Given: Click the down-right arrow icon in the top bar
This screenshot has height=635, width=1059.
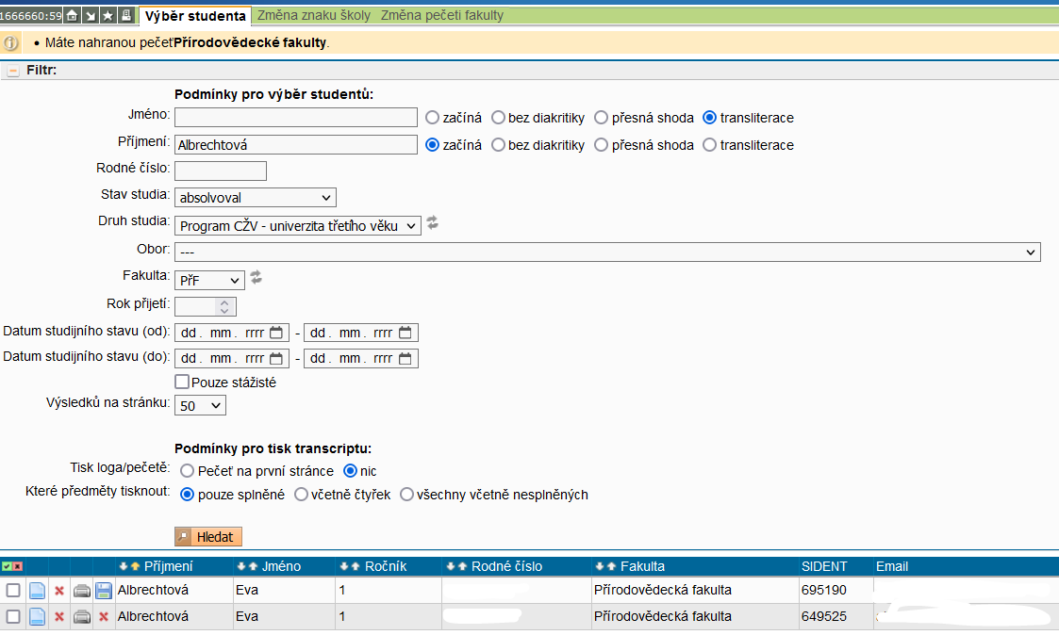Looking at the screenshot, I should [91, 15].
